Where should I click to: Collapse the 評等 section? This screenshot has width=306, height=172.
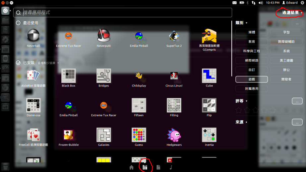(241, 101)
